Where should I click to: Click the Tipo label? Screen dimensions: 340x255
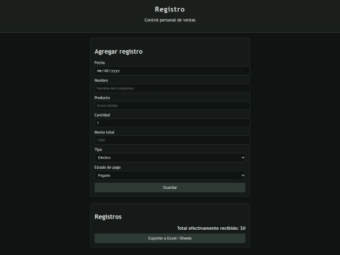[98, 150]
